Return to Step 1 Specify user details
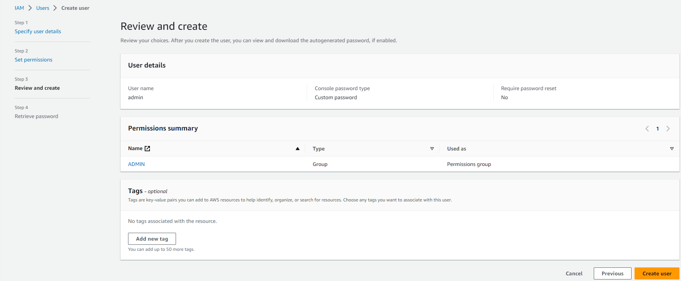Screen dimensions: 681x281 38,31
